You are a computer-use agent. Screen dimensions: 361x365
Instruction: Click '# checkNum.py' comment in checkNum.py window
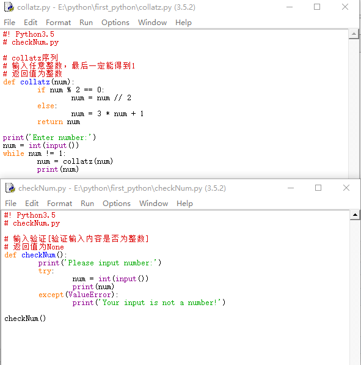tap(32, 223)
